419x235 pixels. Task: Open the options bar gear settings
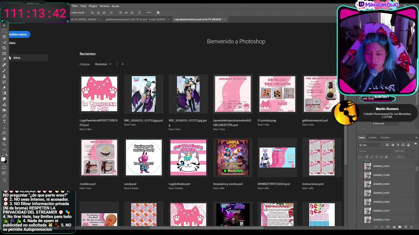click(158, 12)
